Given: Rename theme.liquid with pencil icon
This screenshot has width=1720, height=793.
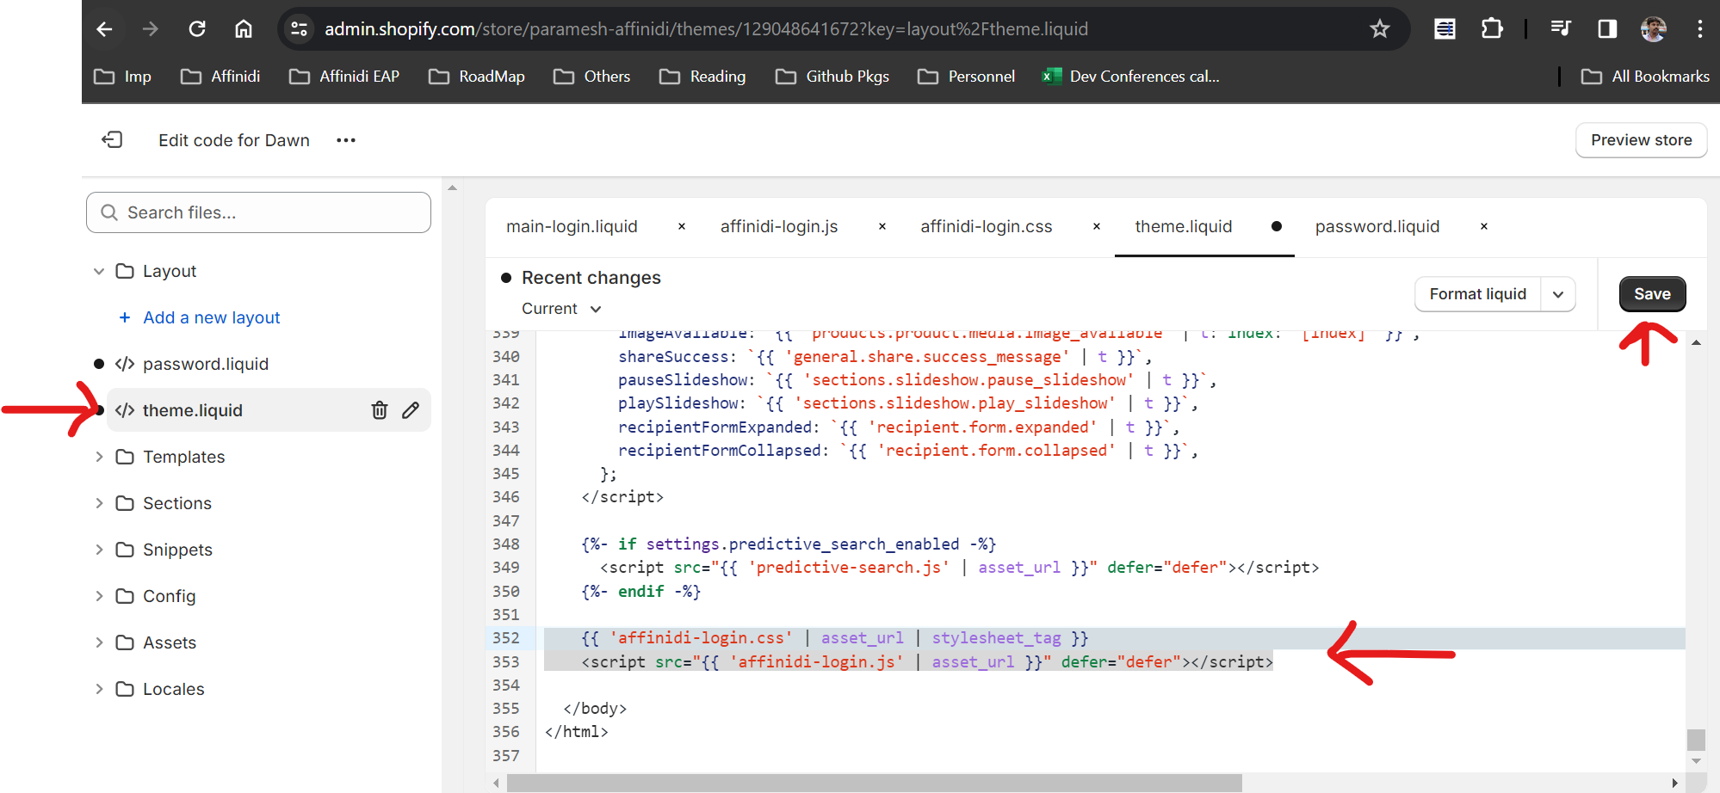Looking at the screenshot, I should [x=411, y=410].
